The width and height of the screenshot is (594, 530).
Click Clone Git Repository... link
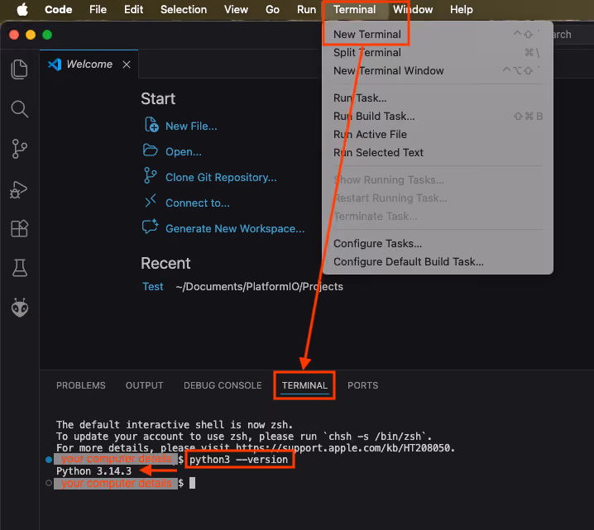click(221, 178)
